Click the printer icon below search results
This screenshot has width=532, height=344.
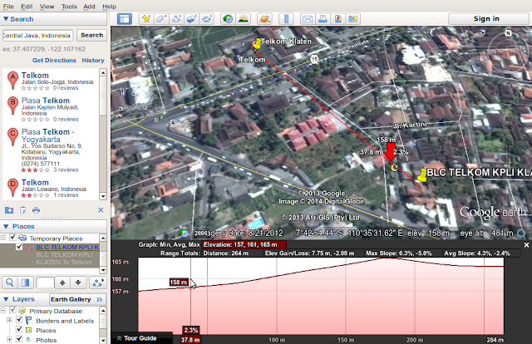click(x=36, y=210)
